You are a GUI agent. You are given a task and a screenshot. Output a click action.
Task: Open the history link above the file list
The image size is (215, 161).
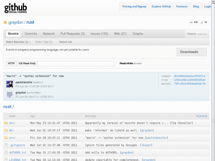[202, 116]
